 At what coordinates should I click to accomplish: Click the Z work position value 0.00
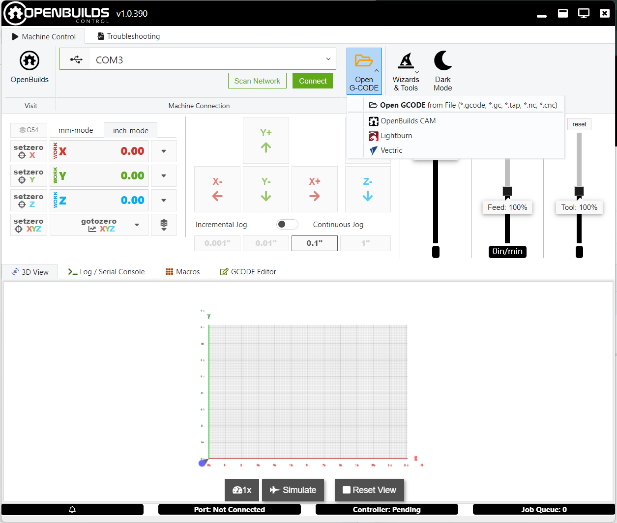(x=132, y=200)
